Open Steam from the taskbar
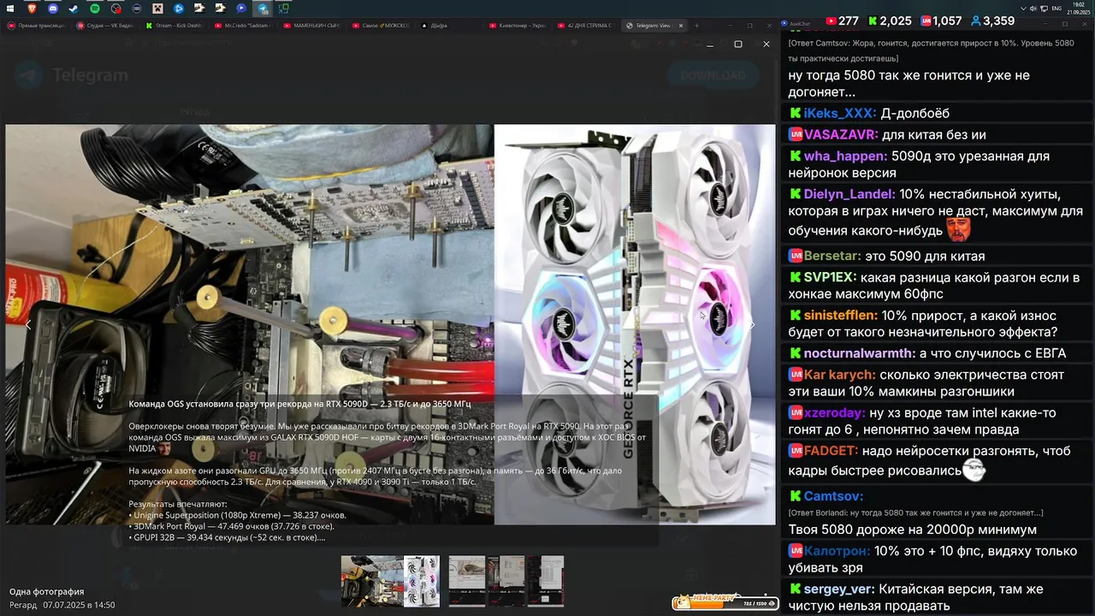 tap(74, 8)
